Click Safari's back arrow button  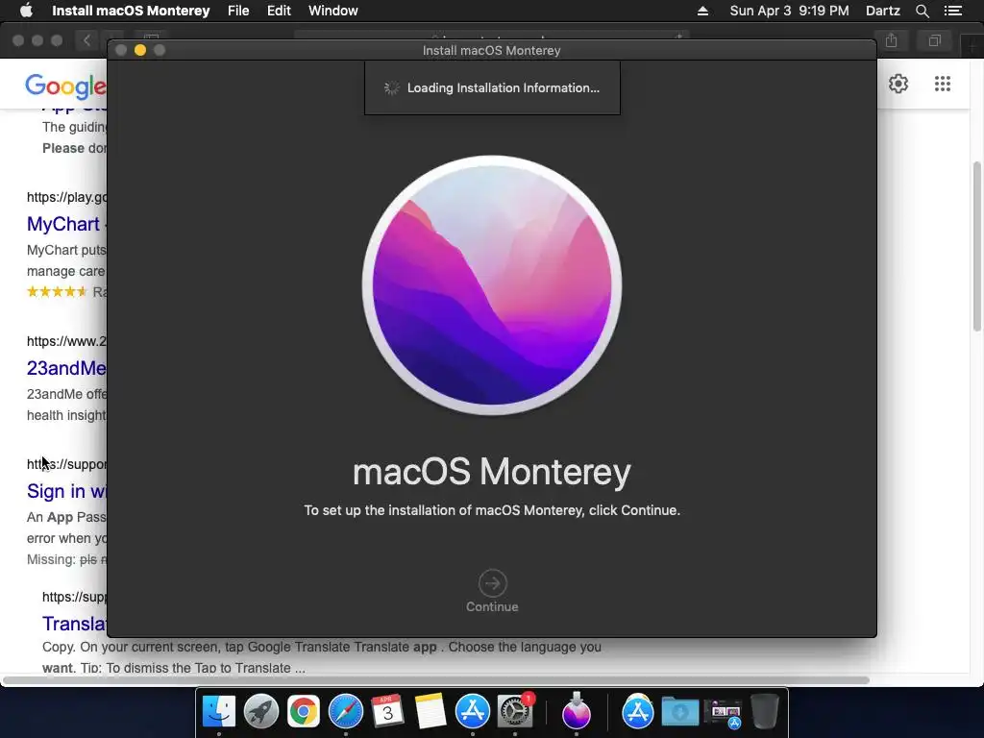click(x=87, y=40)
